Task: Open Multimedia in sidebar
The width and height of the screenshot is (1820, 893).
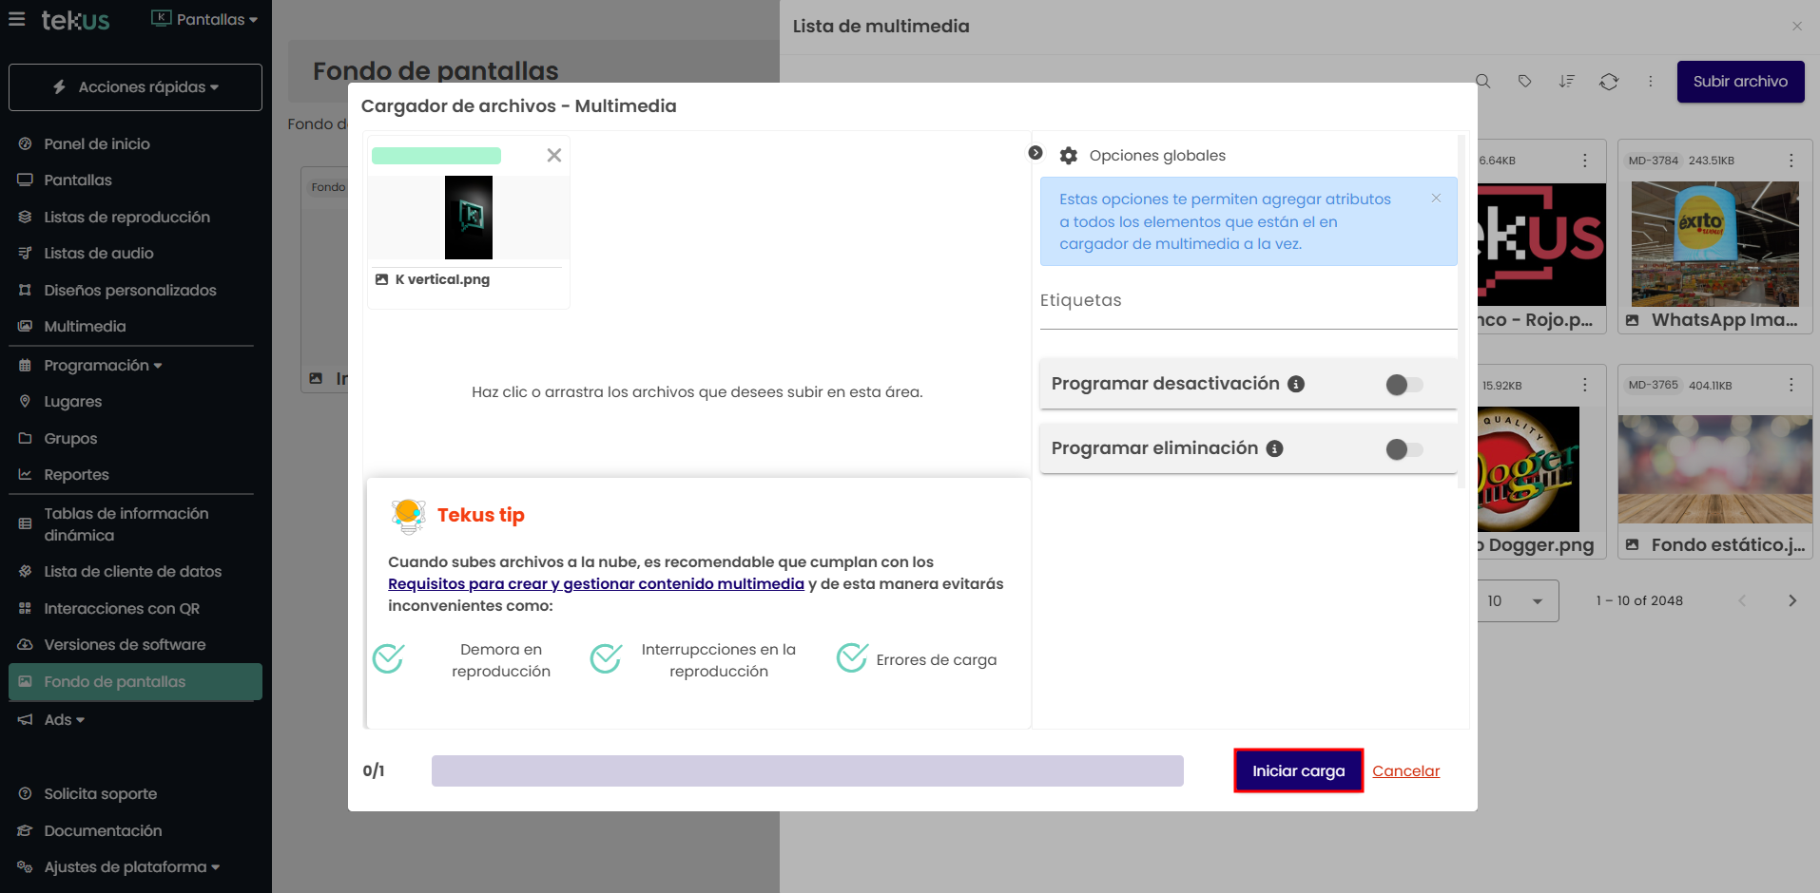Action: pos(85,327)
